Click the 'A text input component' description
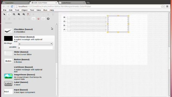 click(x=24, y=92)
